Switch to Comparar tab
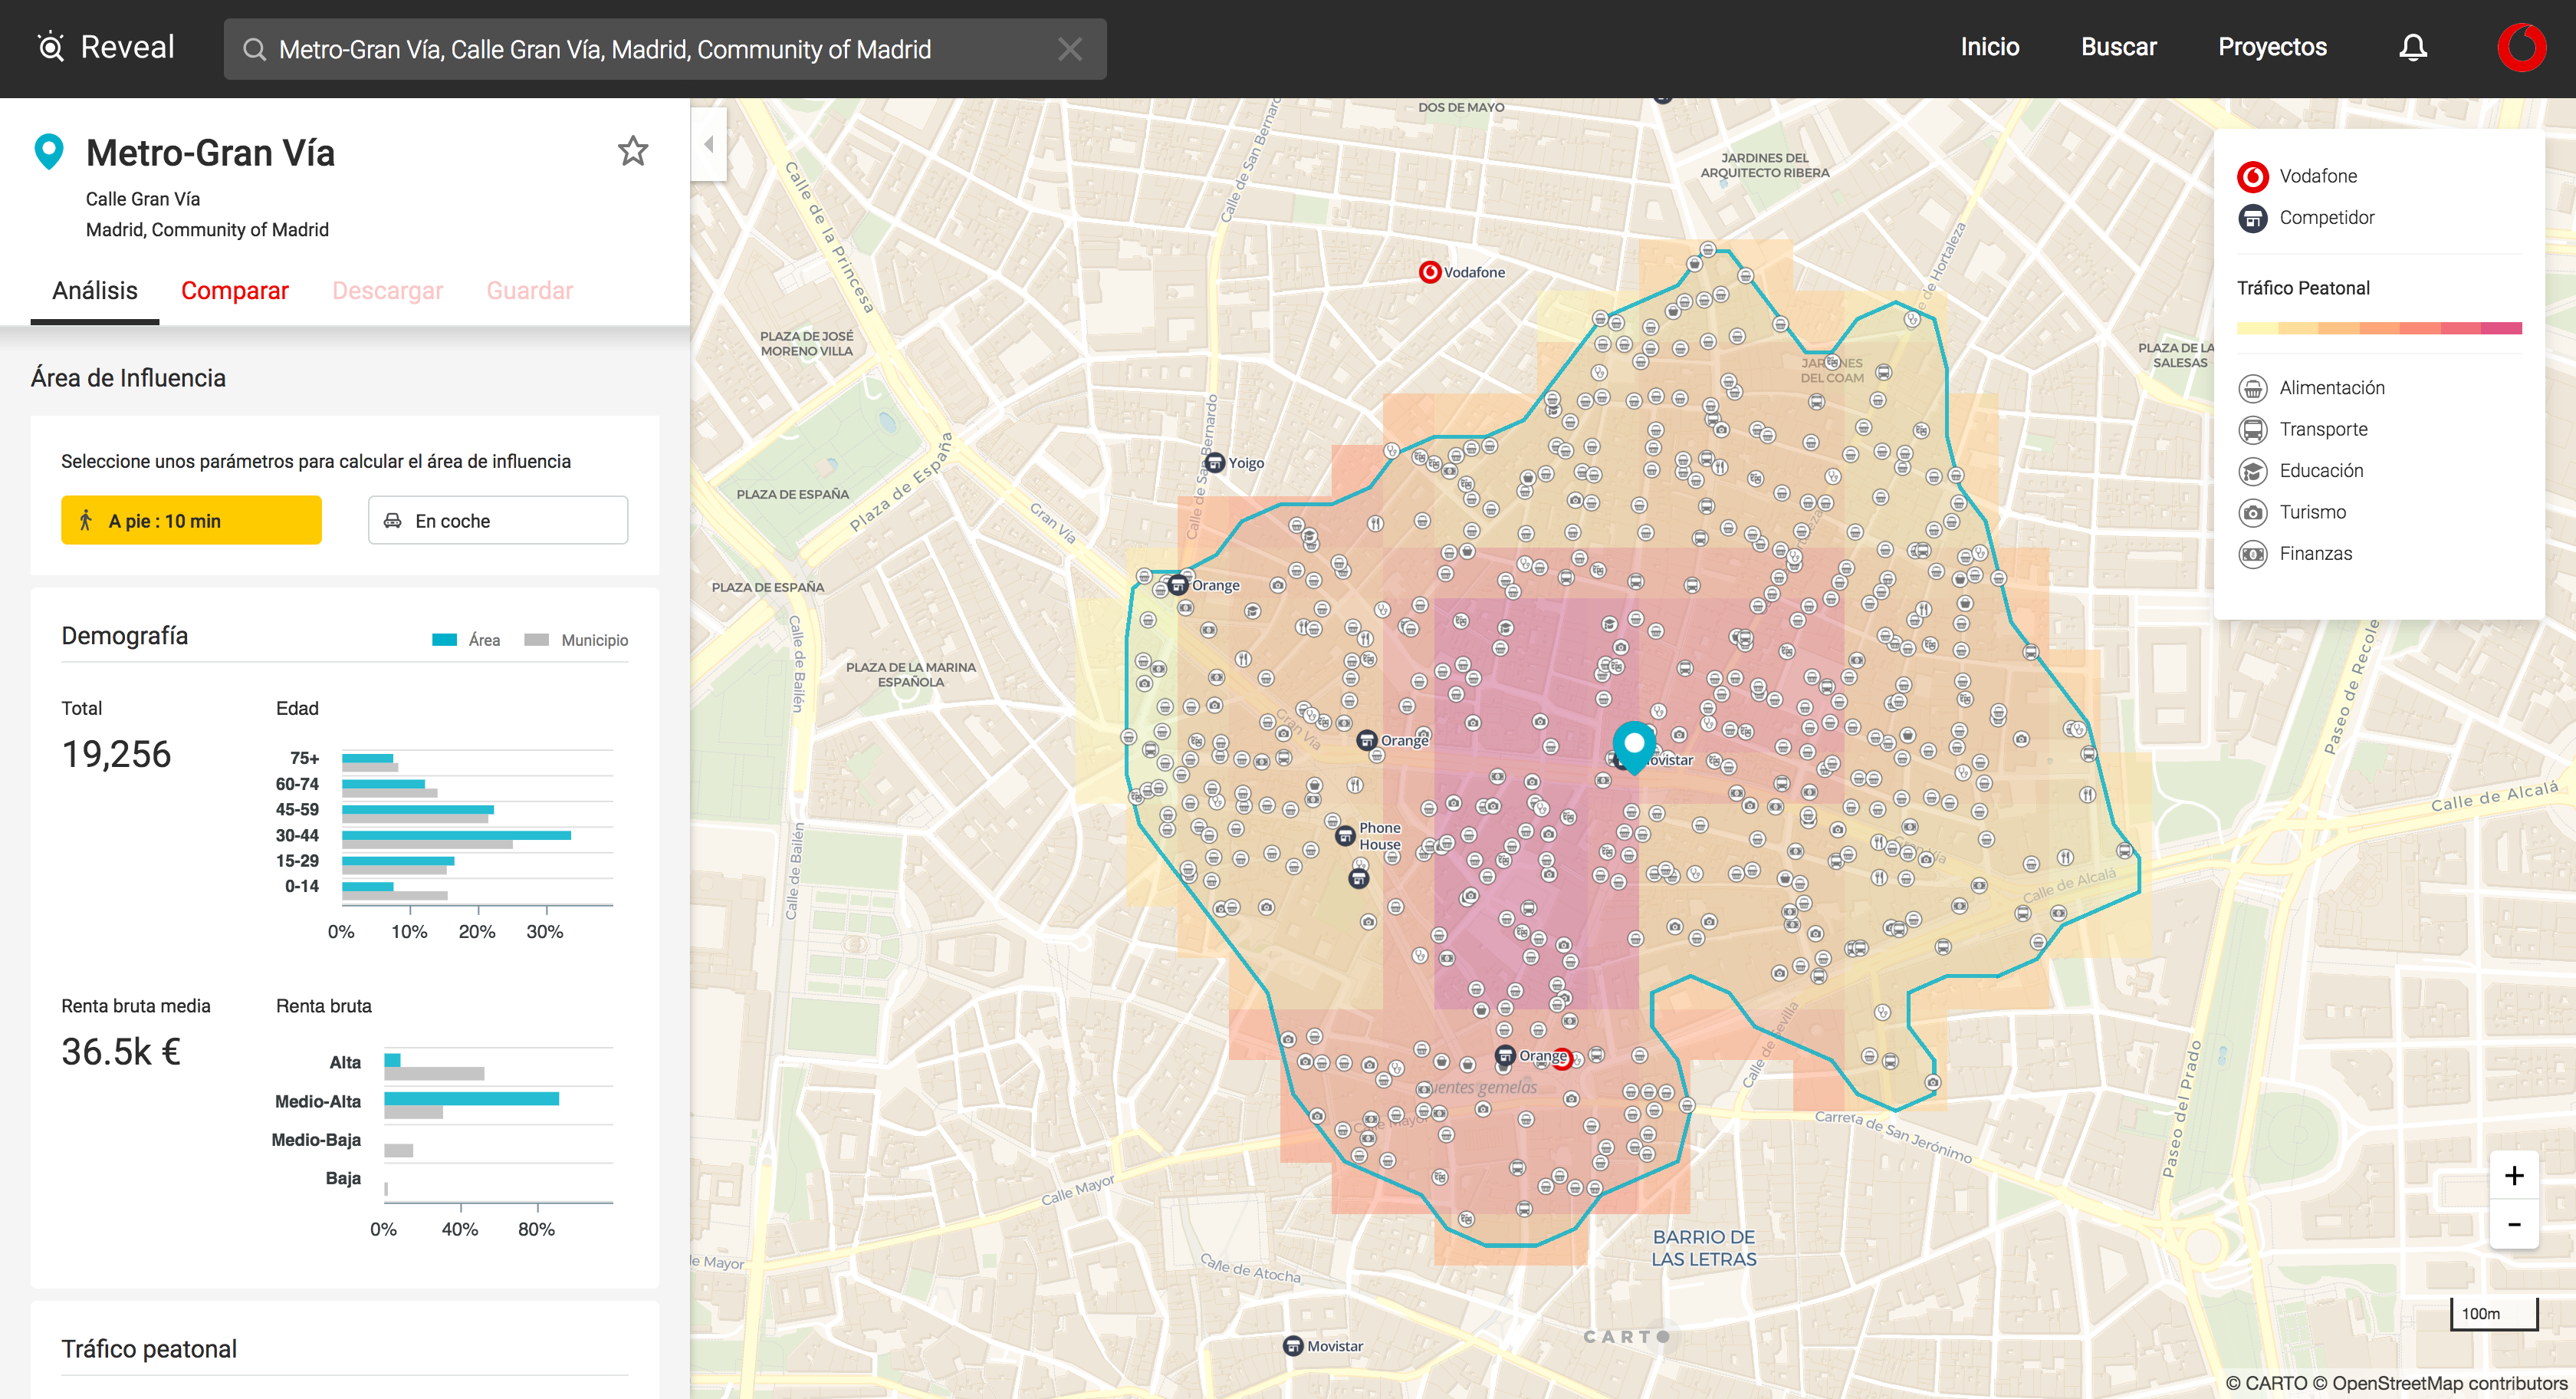2576x1399 pixels. coord(235,291)
